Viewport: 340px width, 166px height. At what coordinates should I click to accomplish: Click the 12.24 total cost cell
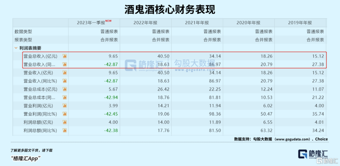point(267,89)
